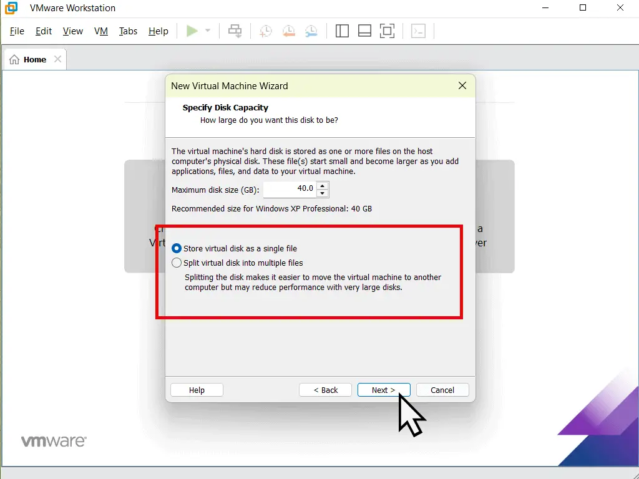Click the 'Specify Disk Capacity' heading
Screen dimensions: 639x479
point(225,107)
